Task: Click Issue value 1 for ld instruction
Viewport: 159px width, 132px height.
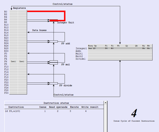Action: click(45, 111)
